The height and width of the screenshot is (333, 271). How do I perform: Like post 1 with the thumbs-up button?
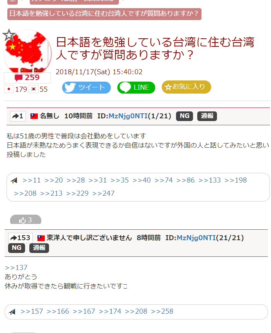click(x=25, y=220)
